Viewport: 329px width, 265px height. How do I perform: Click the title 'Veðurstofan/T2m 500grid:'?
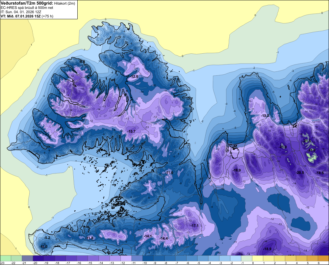27,3
